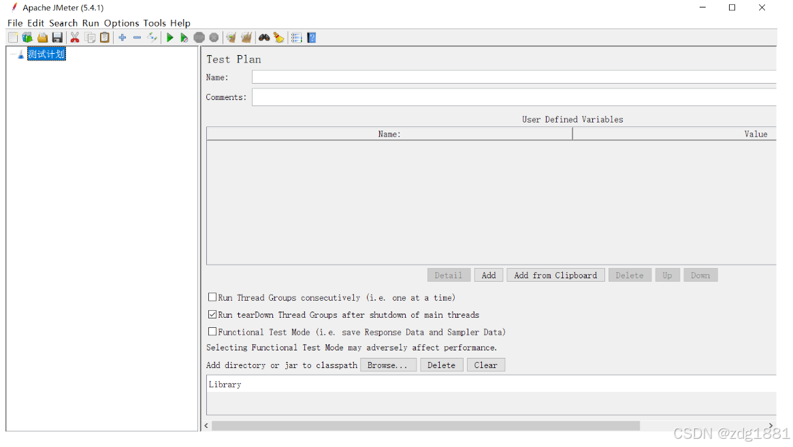Click the Clear classpath button
793x447 pixels.
[x=485, y=365]
